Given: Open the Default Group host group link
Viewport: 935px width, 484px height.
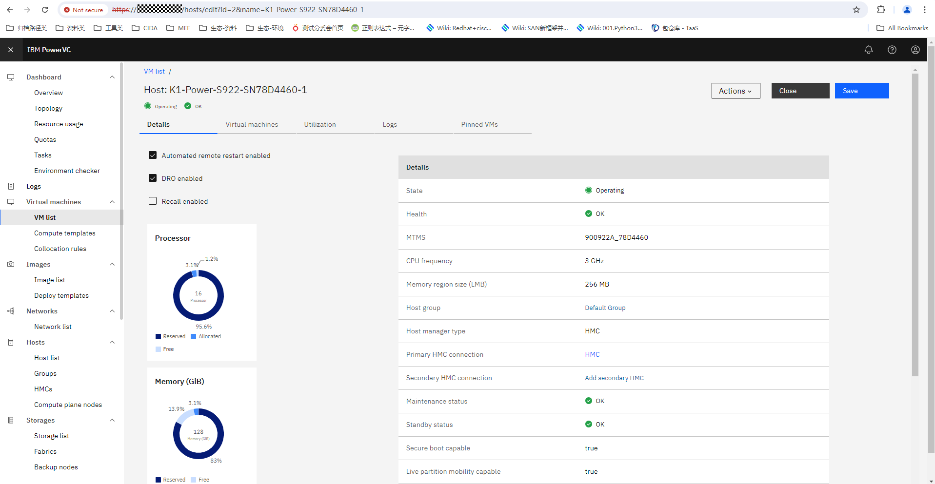Looking at the screenshot, I should coord(605,308).
